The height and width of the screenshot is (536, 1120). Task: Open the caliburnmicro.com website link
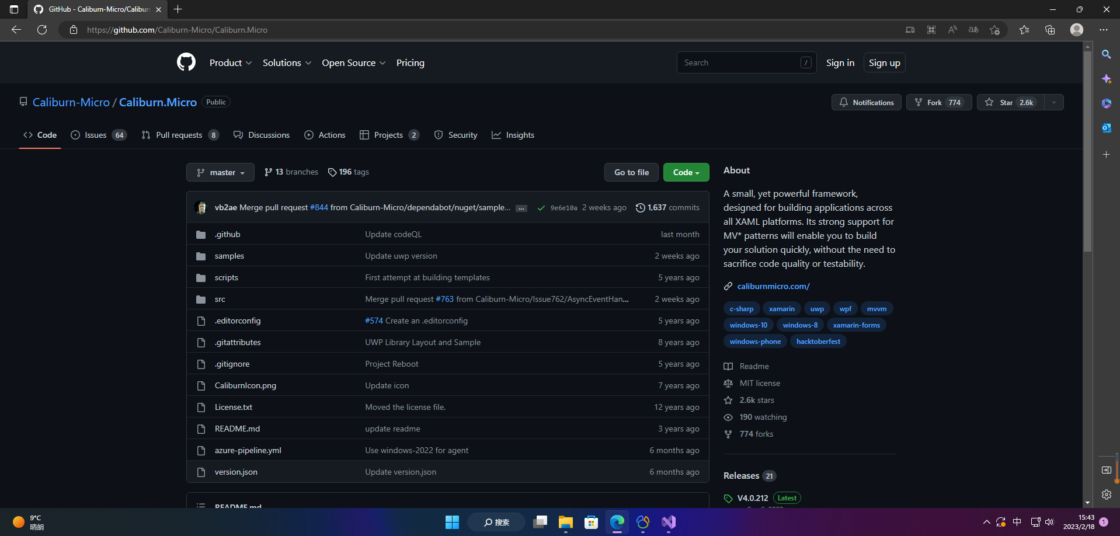[774, 286]
